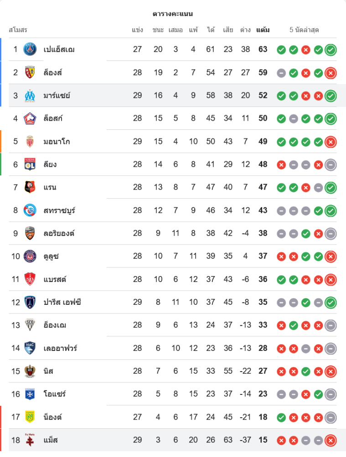Open the เปแอ็สเฌ team name link

(59, 49)
